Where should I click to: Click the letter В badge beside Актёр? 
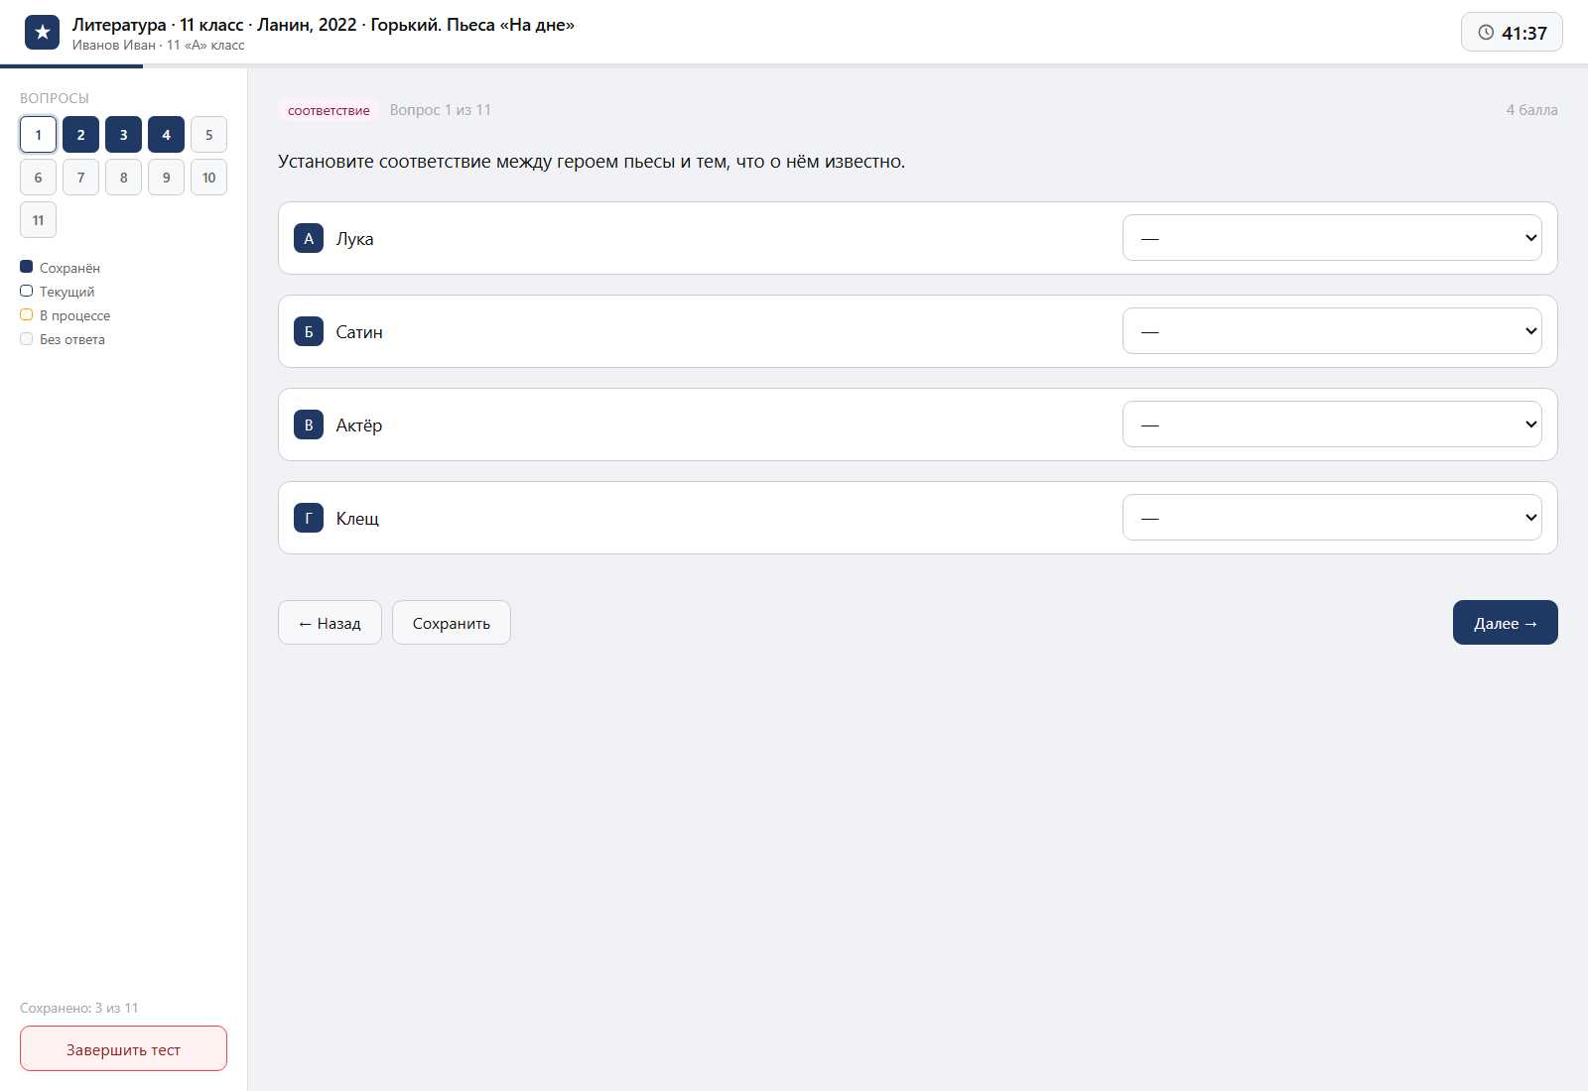tap(309, 424)
